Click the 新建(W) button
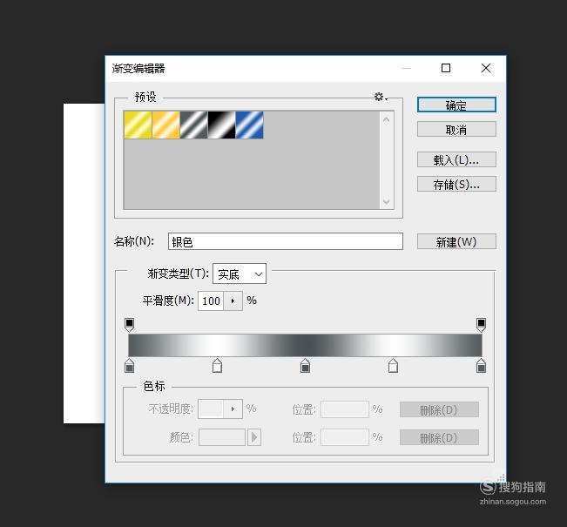This screenshot has width=567, height=527. pos(456,241)
